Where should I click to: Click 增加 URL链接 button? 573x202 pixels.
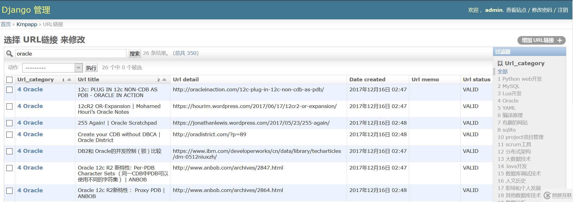pos(541,40)
